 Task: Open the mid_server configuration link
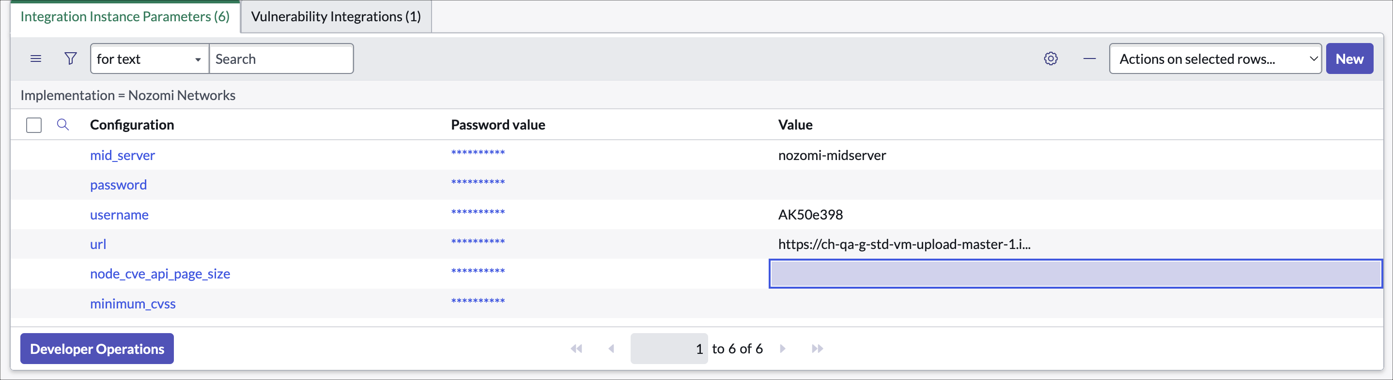pyautogui.click(x=122, y=156)
